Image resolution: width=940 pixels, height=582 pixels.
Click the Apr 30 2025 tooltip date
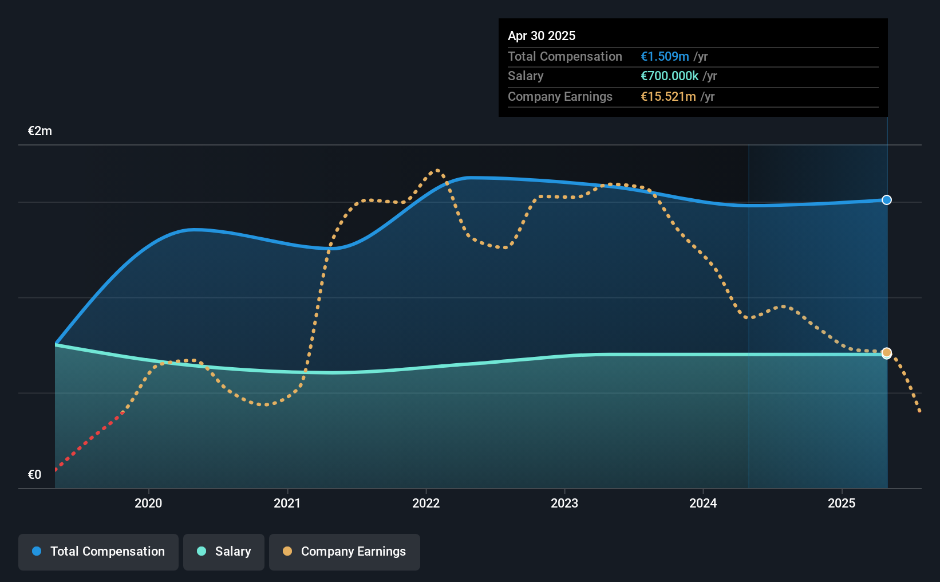(542, 36)
